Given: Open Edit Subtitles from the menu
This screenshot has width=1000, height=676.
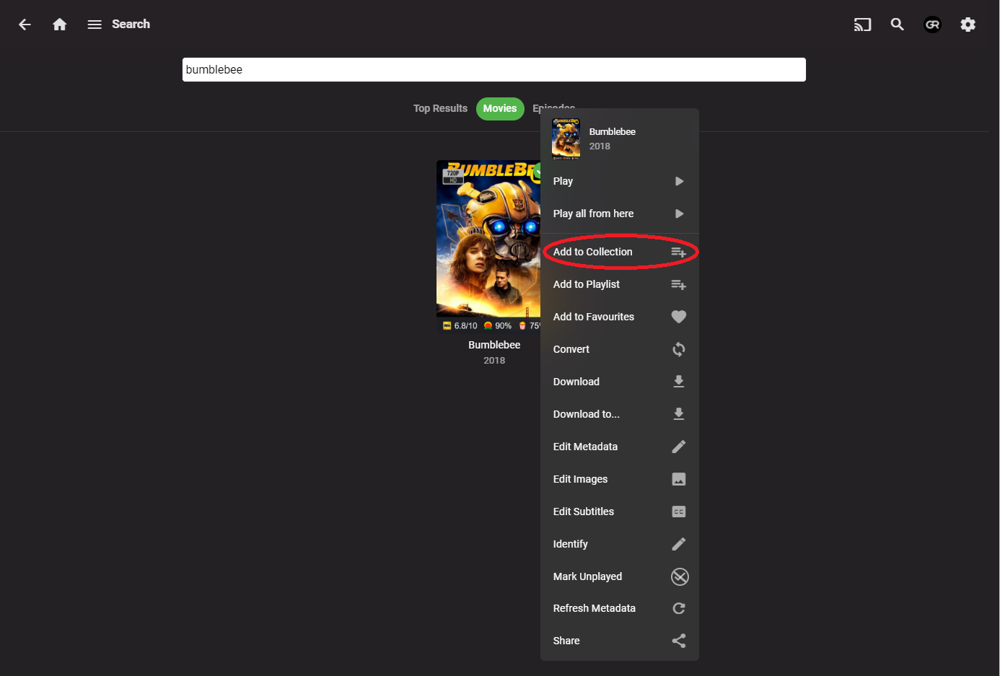Looking at the screenshot, I should point(620,512).
